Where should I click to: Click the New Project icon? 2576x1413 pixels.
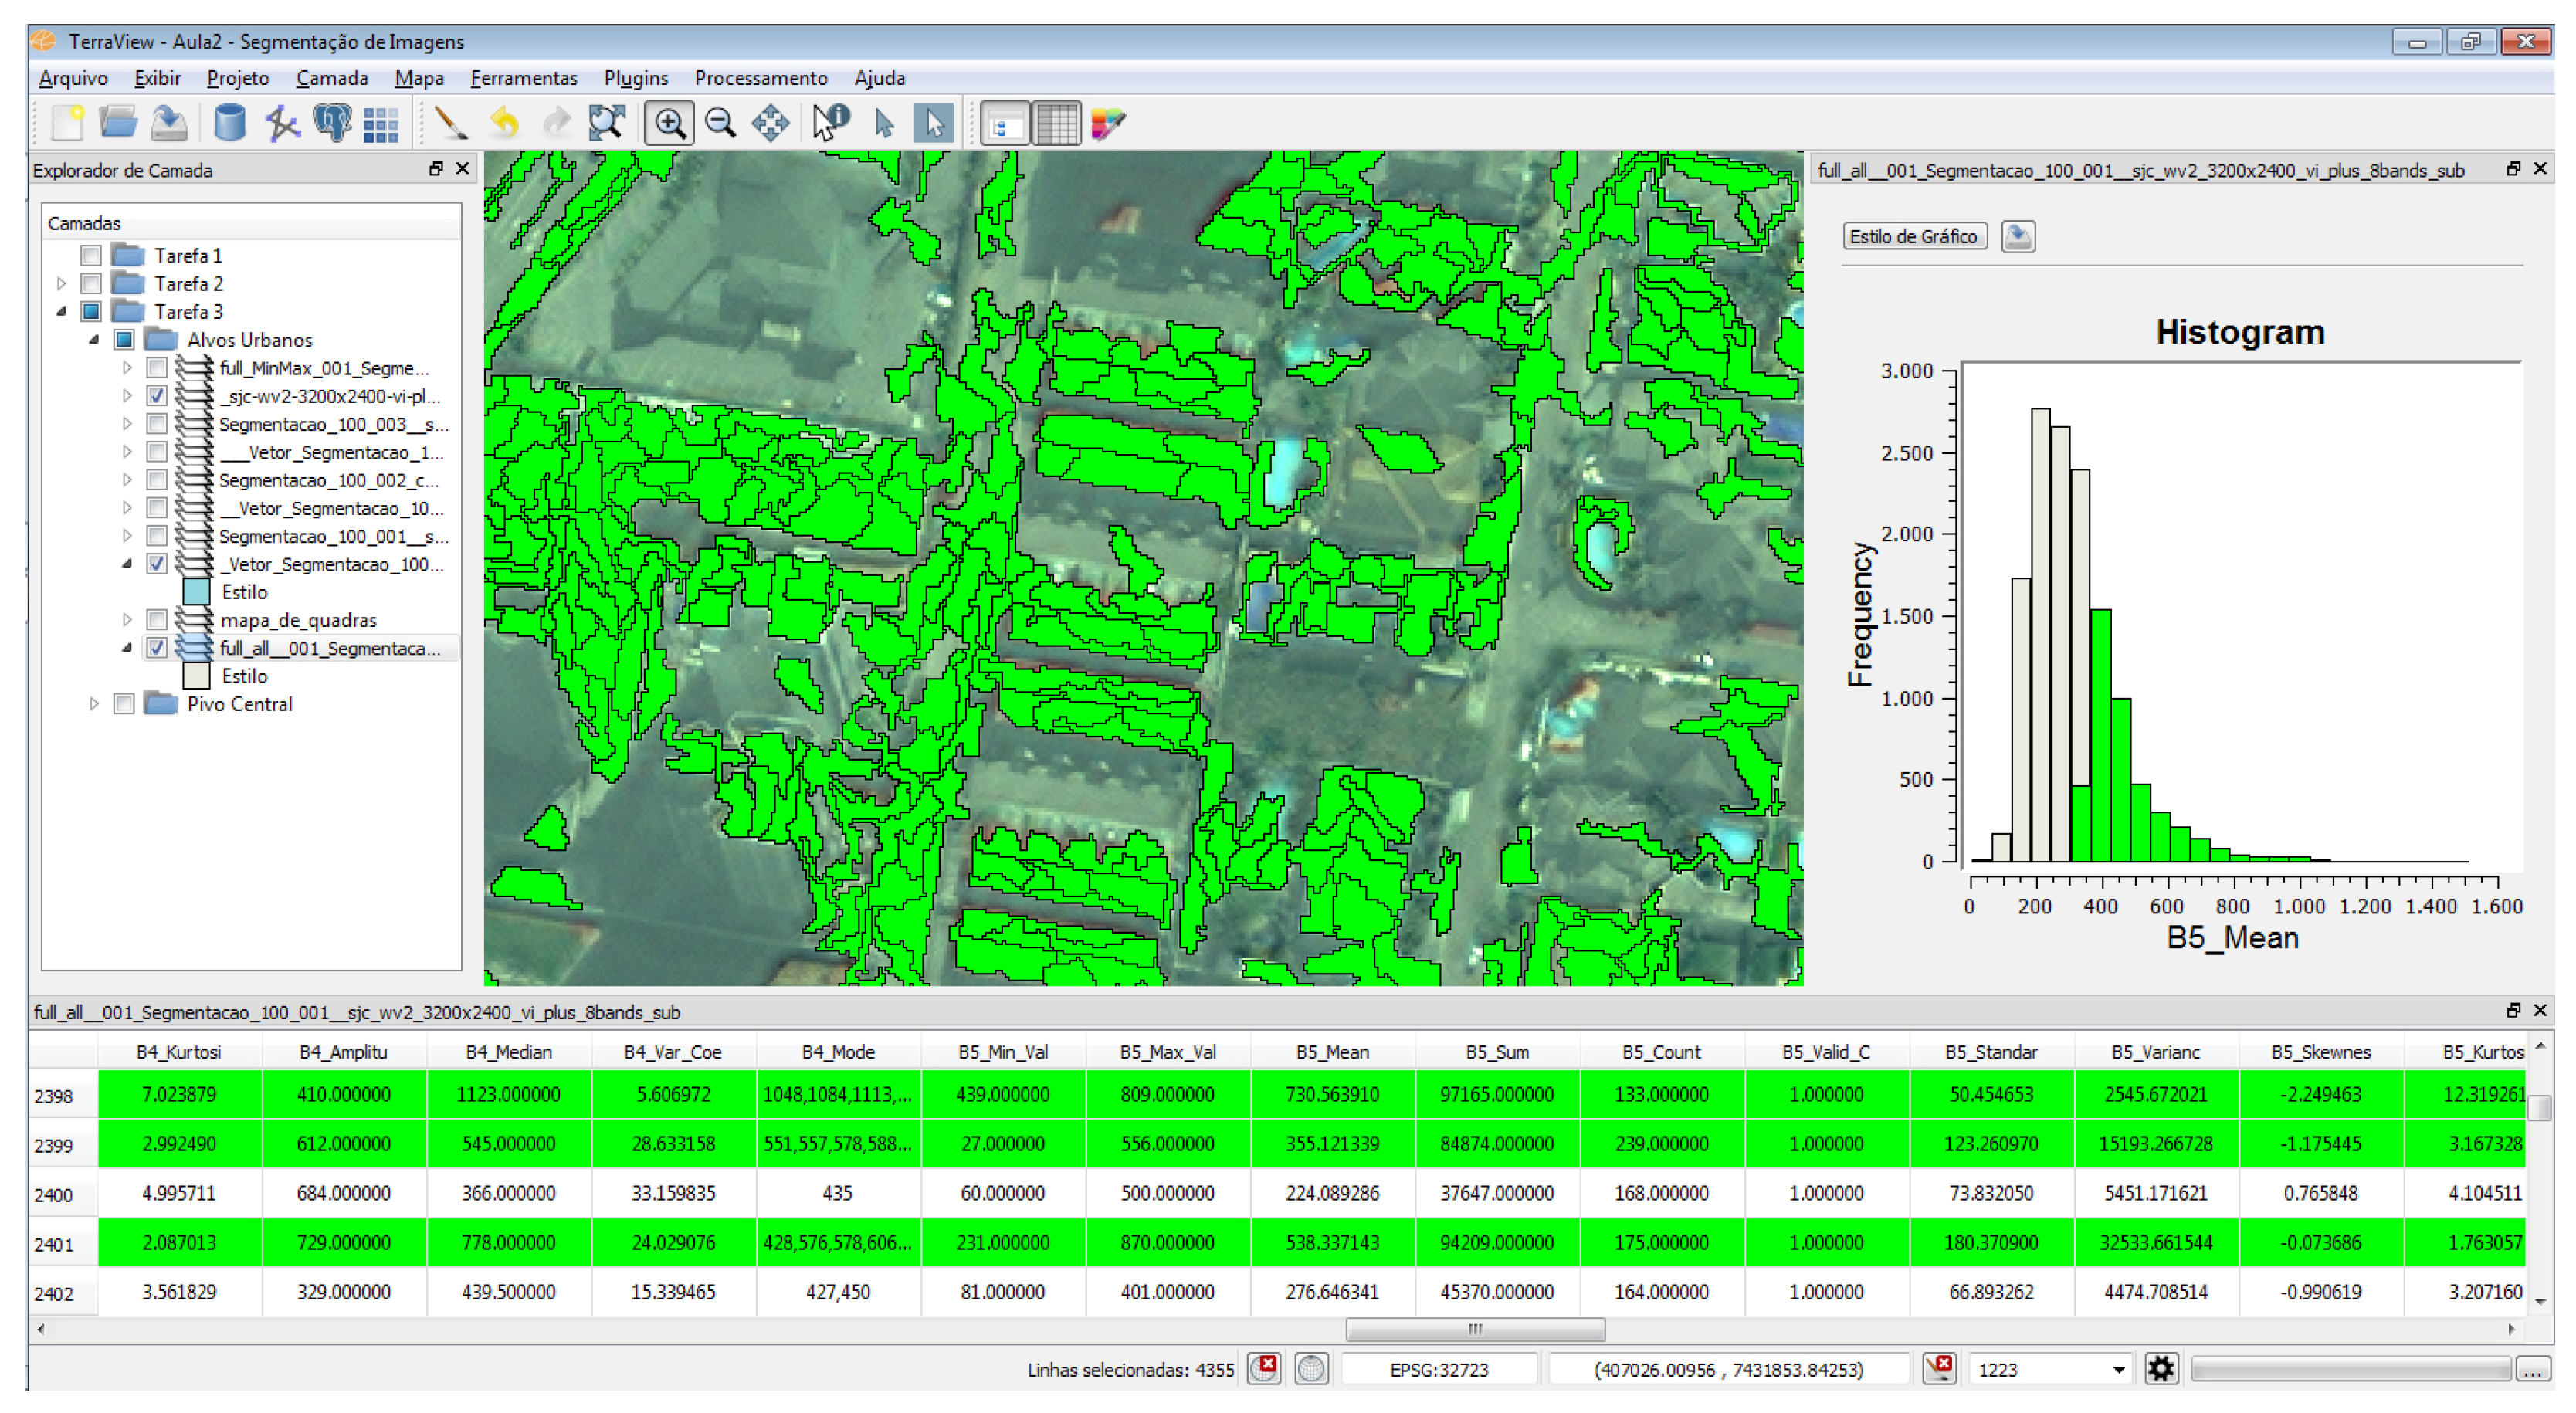[67, 124]
